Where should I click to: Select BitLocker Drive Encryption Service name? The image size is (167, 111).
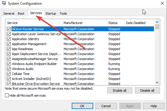pos(36,84)
